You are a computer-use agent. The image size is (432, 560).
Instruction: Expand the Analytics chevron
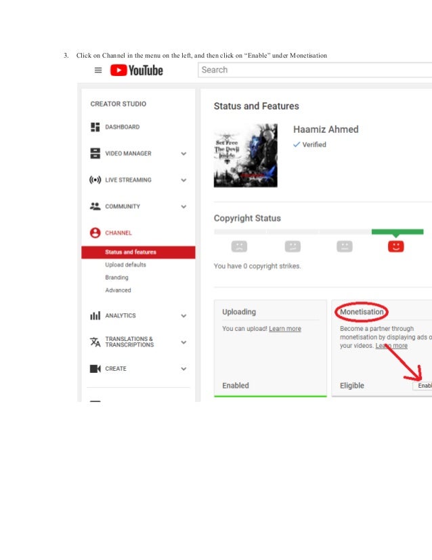[183, 316]
